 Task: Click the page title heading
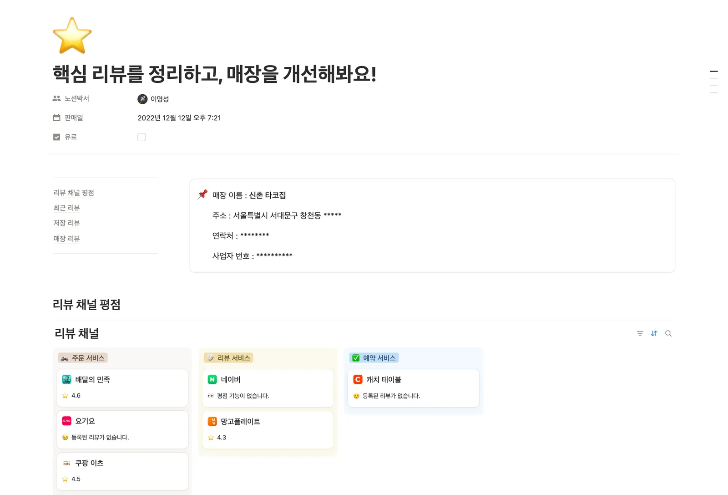tap(214, 74)
